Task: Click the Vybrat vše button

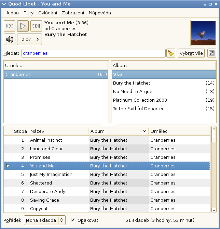Action: point(191,53)
